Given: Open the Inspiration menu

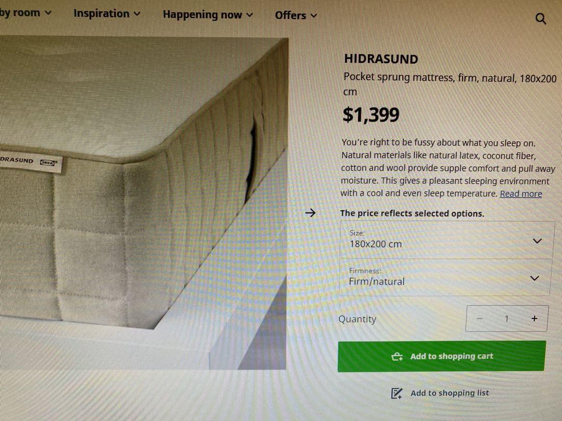Looking at the screenshot, I should (102, 14).
